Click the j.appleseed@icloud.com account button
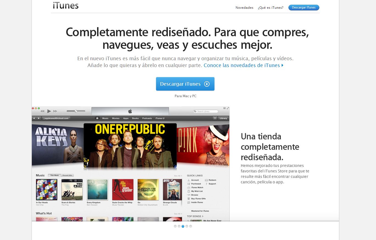The width and height of the screenshot is (376, 240). [x=56, y=118]
